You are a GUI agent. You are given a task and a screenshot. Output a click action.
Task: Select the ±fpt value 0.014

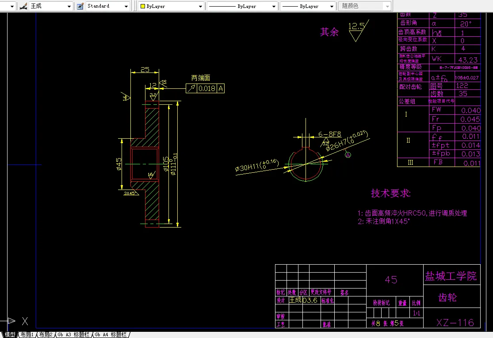[471, 145]
